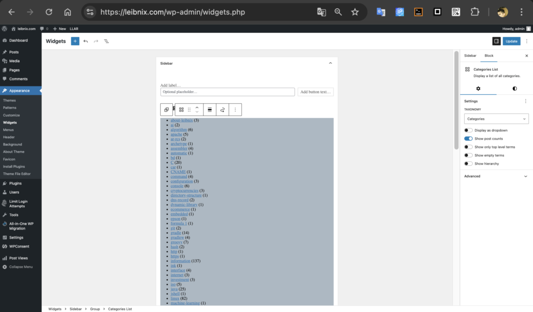533x312 pixels.
Task: Click the block align icon
Action: click(209, 109)
